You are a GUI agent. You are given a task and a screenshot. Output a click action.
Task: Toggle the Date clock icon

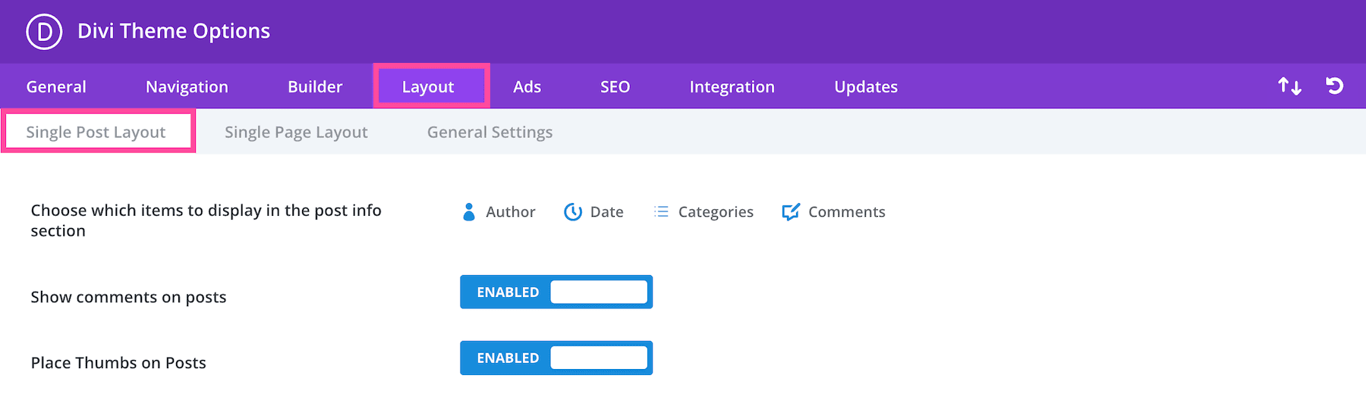point(573,212)
